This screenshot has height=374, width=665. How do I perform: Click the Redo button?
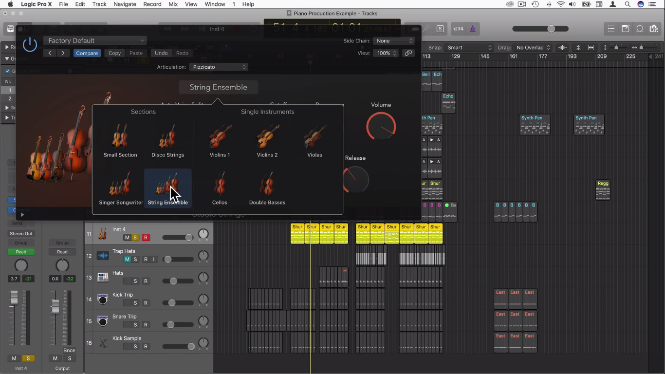tap(182, 53)
